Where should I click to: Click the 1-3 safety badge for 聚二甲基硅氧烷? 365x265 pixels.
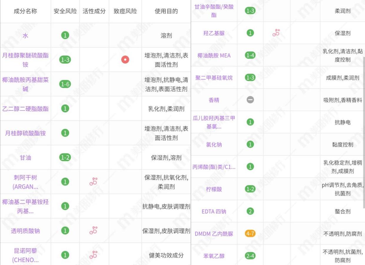[x=250, y=78]
